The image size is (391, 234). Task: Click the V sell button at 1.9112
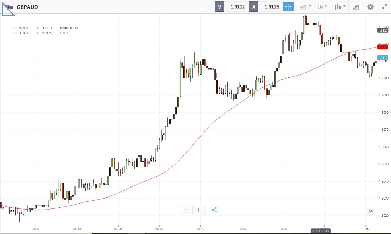tap(231, 7)
